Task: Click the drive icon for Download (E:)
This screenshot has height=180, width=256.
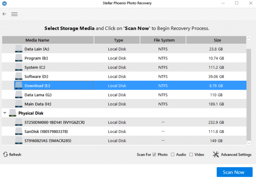Action: click(19, 85)
